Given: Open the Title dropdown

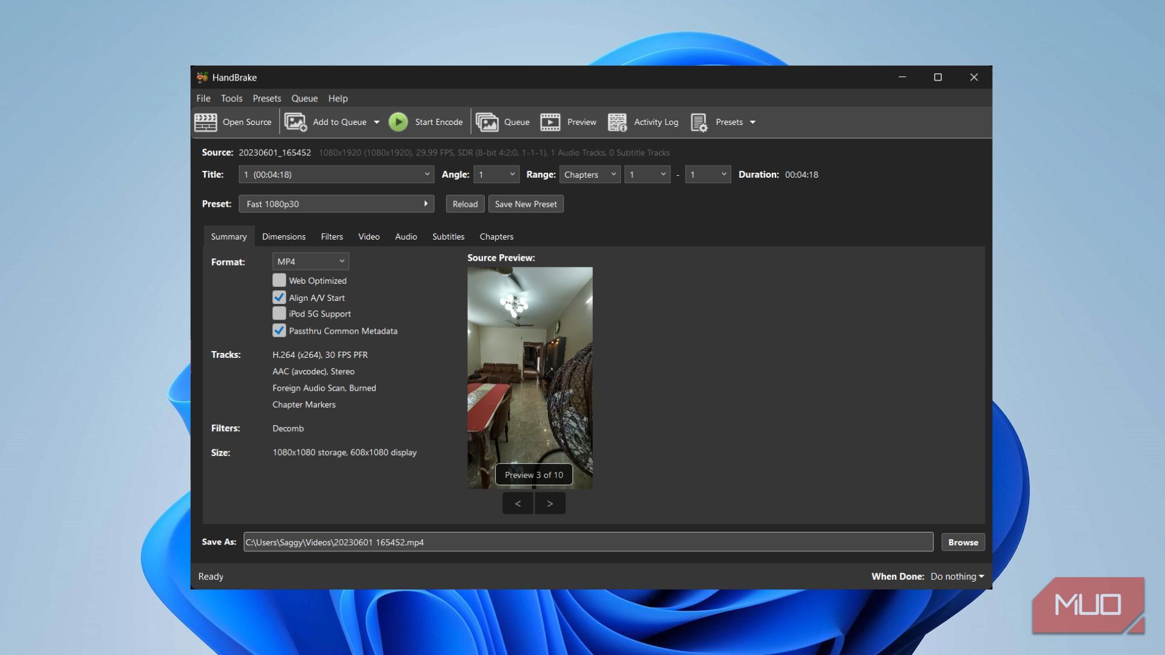Looking at the screenshot, I should click(336, 175).
